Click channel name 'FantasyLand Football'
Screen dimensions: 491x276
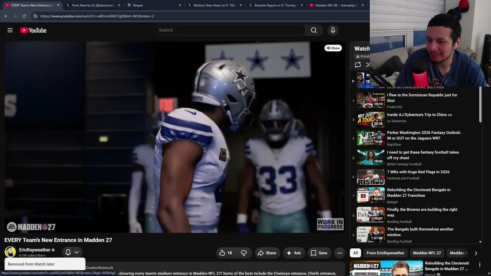pos(403,178)
